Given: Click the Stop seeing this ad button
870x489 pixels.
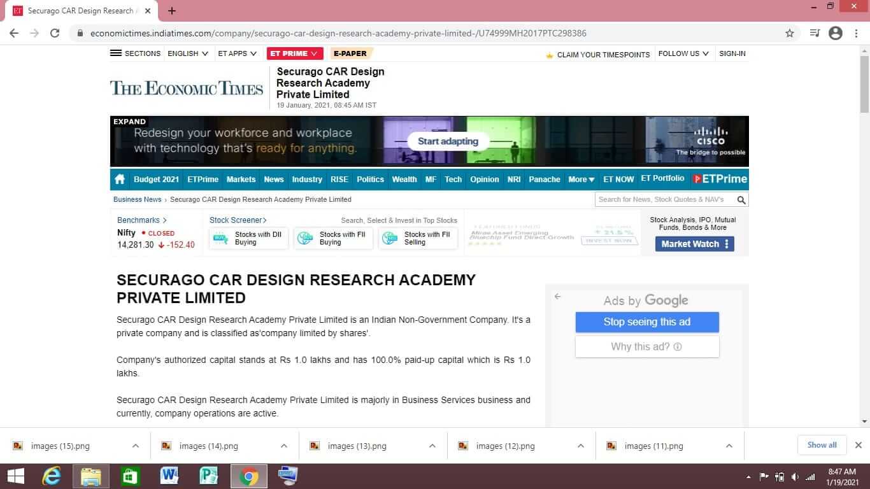Looking at the screenshot, I should pyautogui.click(x=647, y=322).
